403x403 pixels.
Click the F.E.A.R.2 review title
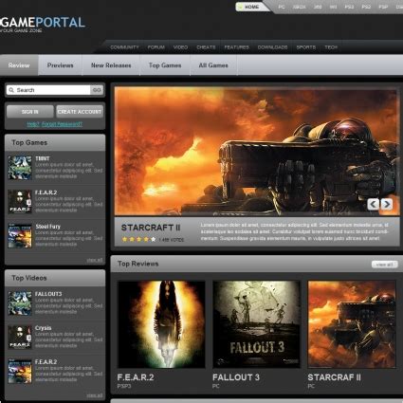[x=136, y=377]
